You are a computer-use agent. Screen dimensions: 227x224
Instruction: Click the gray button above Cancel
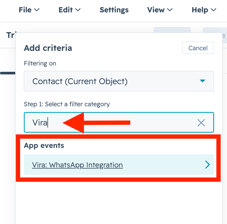pos(172,30)
